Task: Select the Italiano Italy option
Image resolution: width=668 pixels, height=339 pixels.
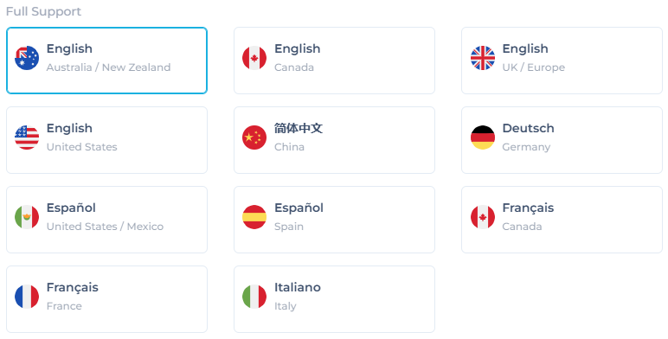Action: coord(334,299)
